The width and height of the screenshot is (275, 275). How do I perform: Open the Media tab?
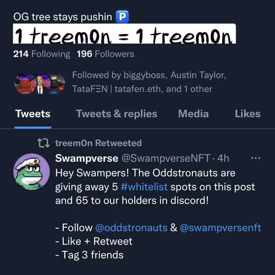pos(194,114)
